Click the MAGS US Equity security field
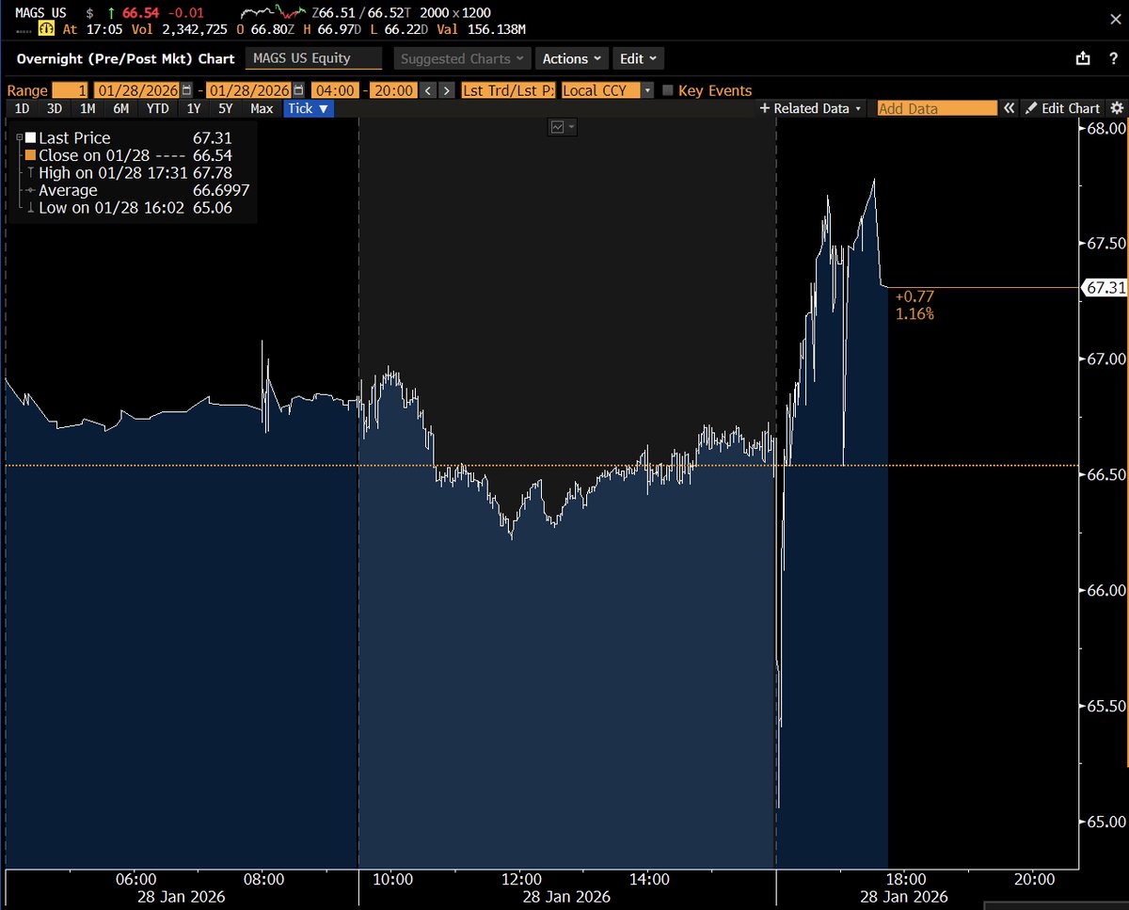Screen dimensions: 1129x910 click(x=313, y=58)
